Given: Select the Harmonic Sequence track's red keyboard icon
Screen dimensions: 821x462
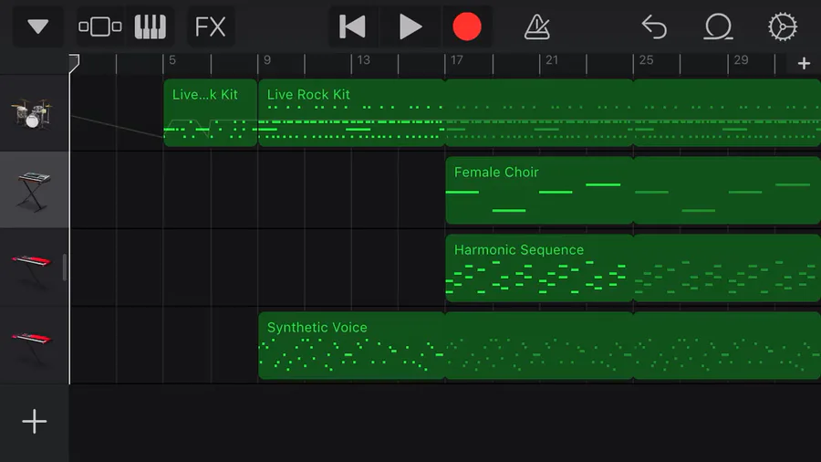Looking at the screenshot, I should tap(34, 268).
